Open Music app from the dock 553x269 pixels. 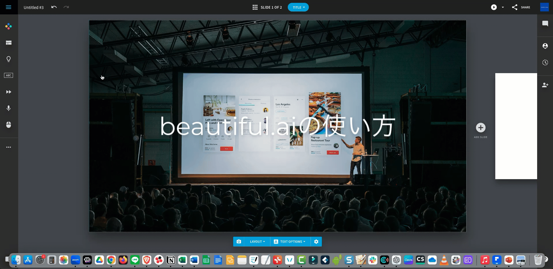point(485,260)
